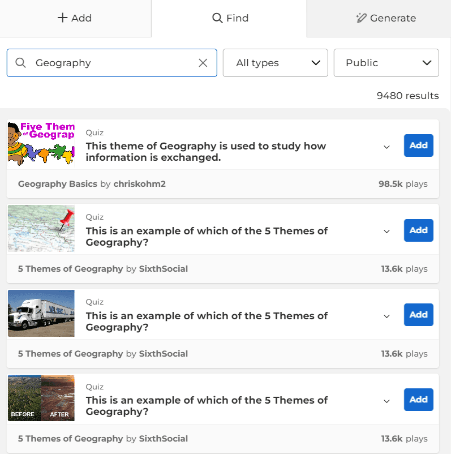This screenshot has width=451, height=454.
Task: Add the truck image question
Action: [x=418, y=315]
